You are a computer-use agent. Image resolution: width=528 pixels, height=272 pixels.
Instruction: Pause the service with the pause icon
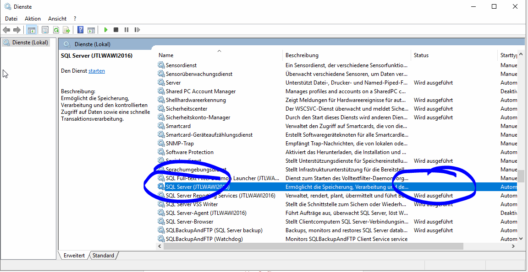[x=126, y=30]
